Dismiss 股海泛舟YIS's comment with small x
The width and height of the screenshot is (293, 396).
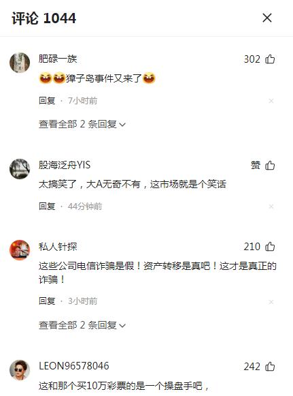click(x=271, y=207)
